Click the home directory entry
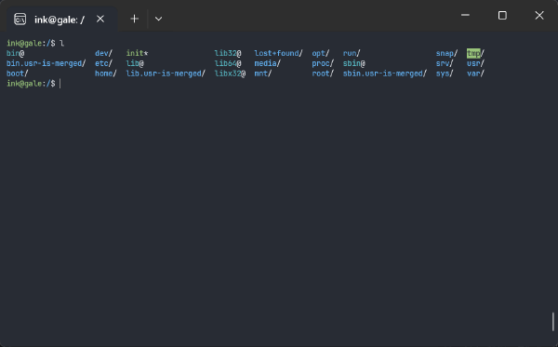Image resolution: width=558 pixels, height=347 pixels. pos(106,73)
